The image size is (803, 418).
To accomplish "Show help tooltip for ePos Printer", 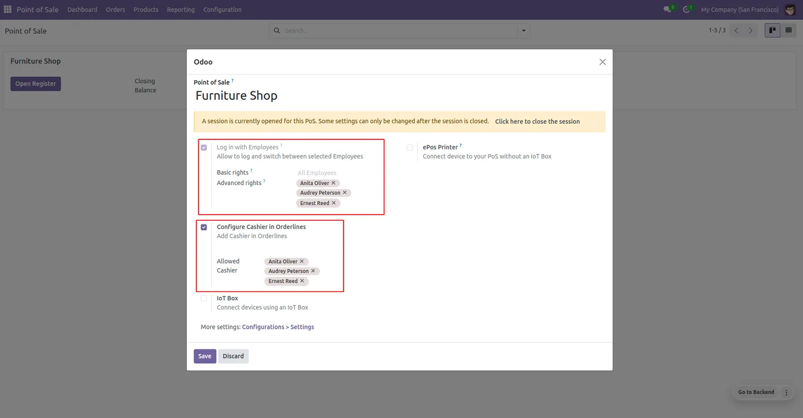I will click(461, 145).
